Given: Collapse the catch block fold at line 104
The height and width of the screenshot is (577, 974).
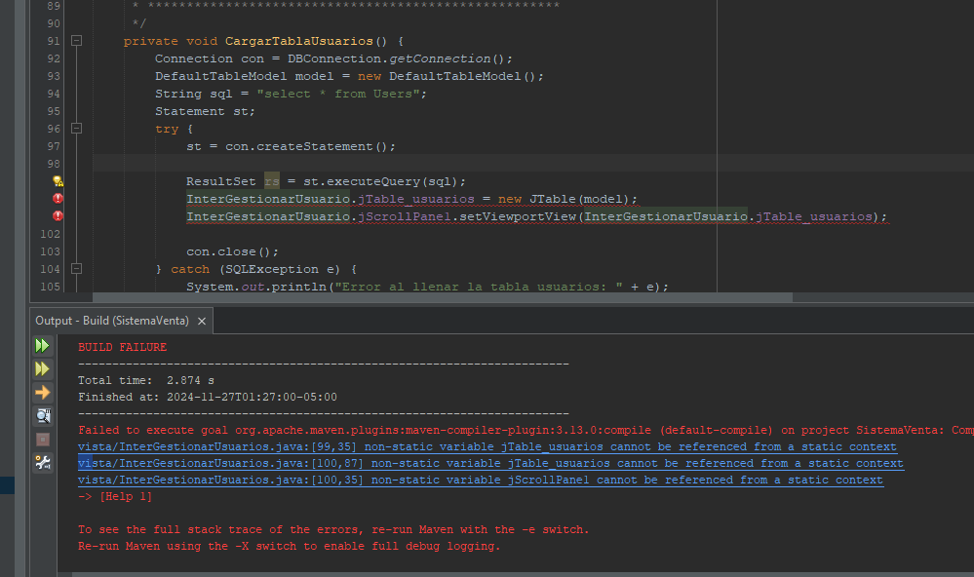Looking at the screenshot, I should click(76, 268).
